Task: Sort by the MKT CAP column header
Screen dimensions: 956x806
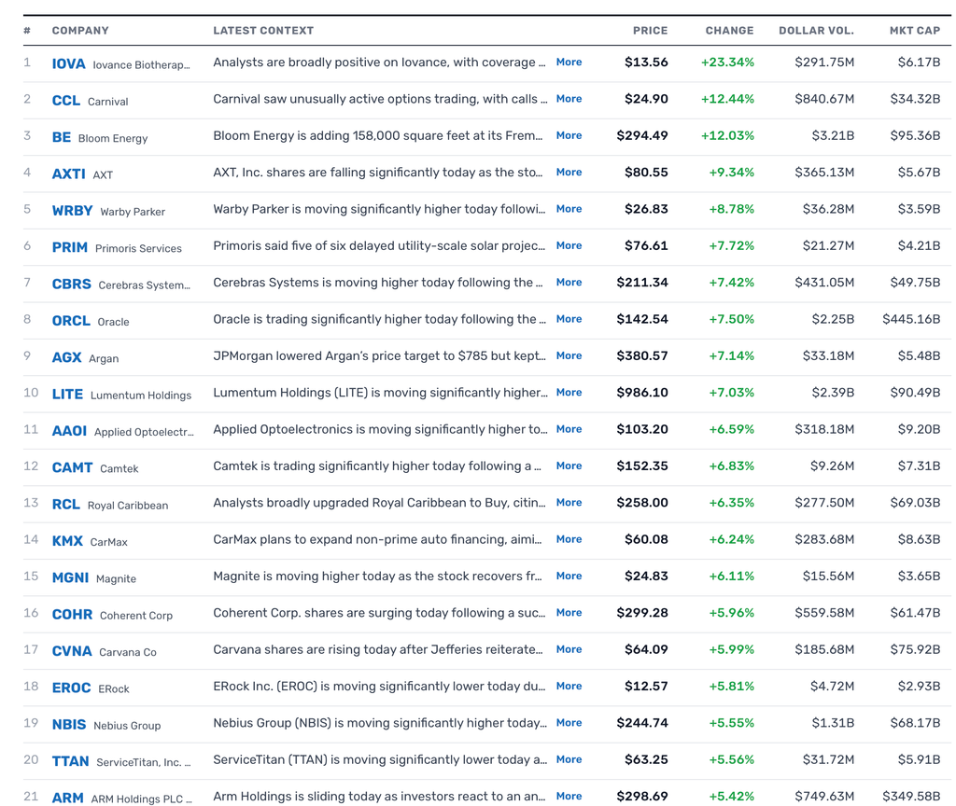Action: [915, 31]
